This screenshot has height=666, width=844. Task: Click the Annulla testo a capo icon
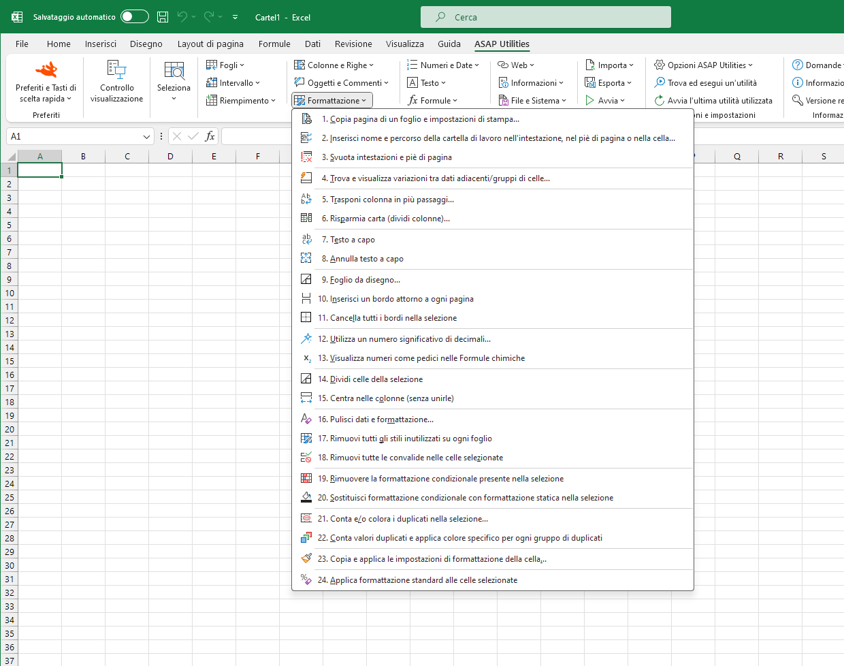pos(306,259)
